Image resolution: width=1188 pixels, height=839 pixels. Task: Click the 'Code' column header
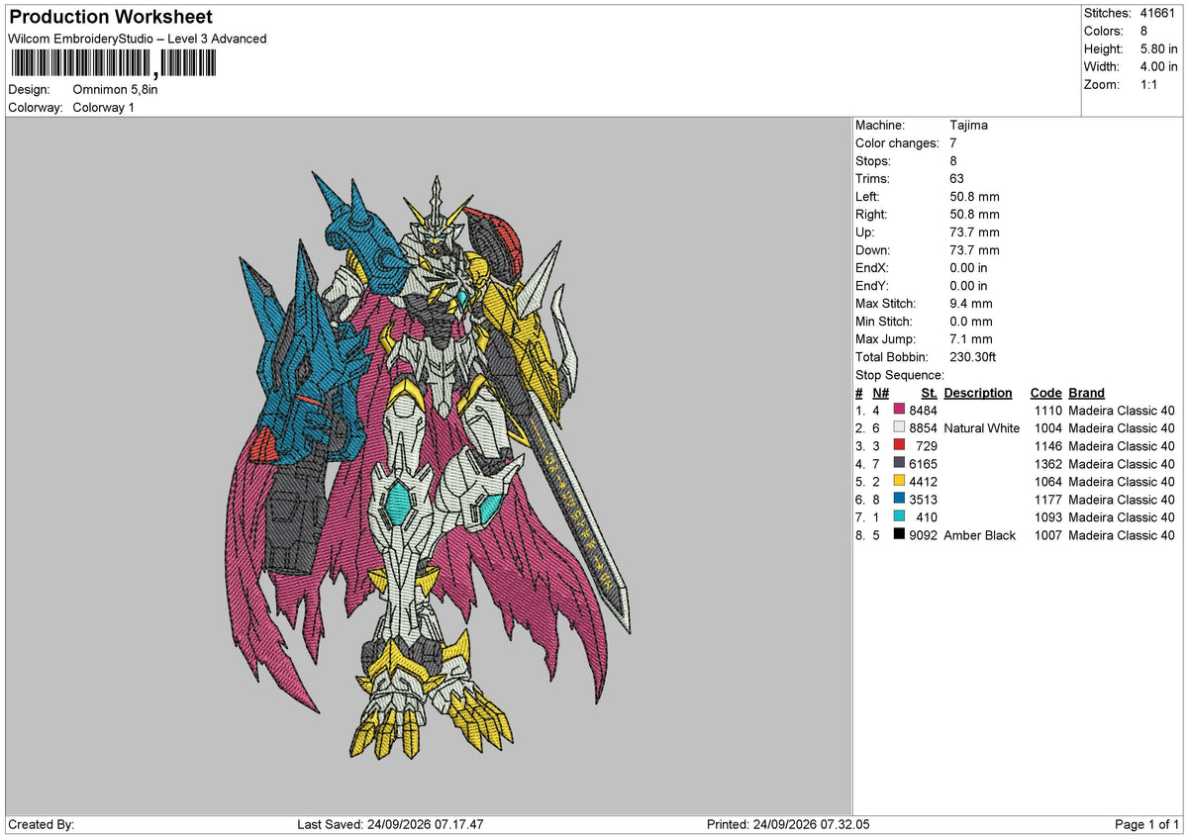(1045, 393)
